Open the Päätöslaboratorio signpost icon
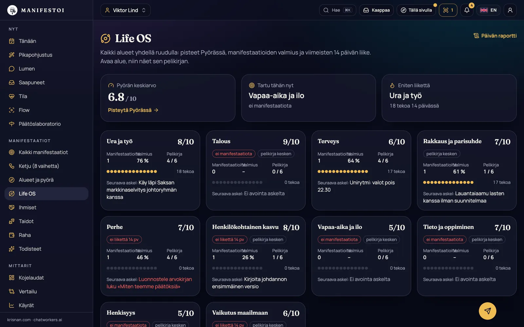Viewport: 524px width, 327px height. [12, 124]
